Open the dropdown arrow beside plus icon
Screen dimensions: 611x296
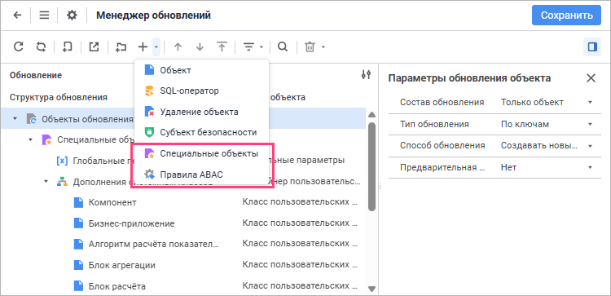tap(156, 47)
